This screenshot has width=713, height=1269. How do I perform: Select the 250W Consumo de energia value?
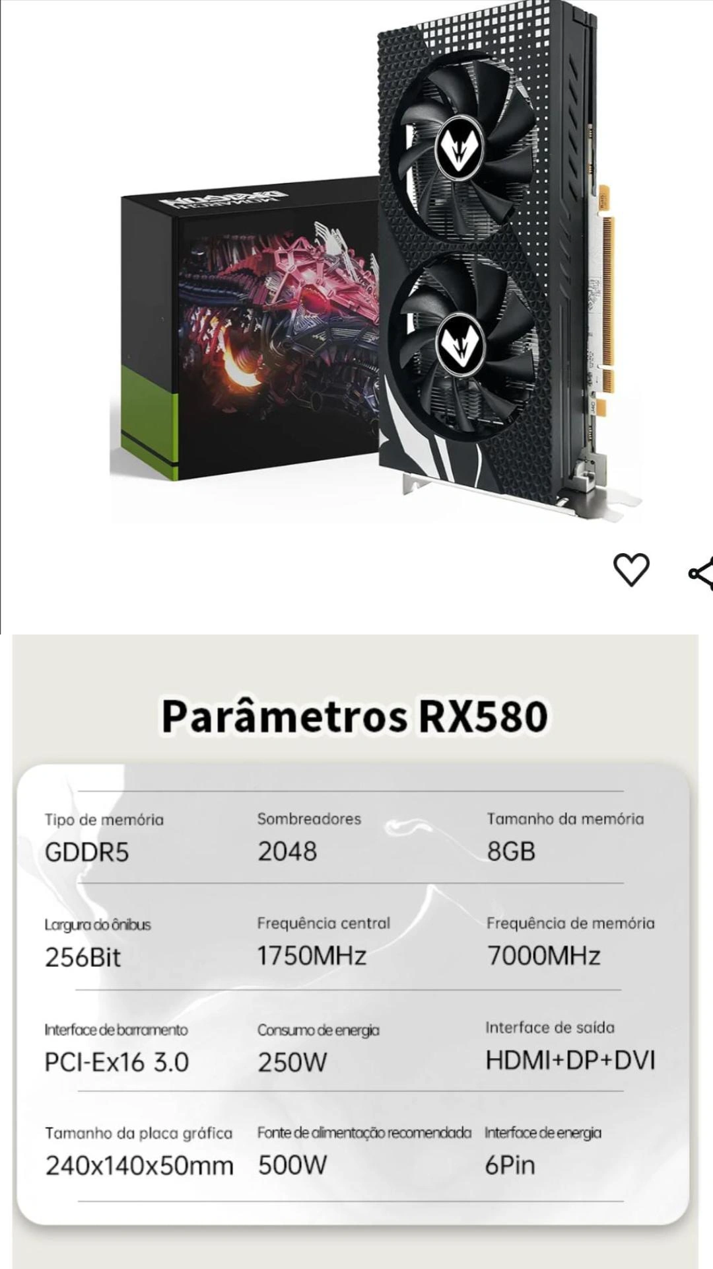tap(292, 1062)
